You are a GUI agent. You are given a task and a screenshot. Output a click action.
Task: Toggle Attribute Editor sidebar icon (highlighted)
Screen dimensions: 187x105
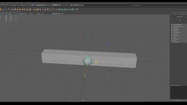[x=75, y=5]
